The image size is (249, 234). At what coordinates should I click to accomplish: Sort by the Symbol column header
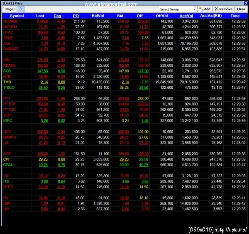tap(17, 16)
